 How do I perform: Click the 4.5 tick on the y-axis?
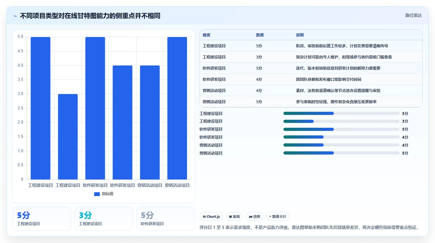click(x=20, y=51)
